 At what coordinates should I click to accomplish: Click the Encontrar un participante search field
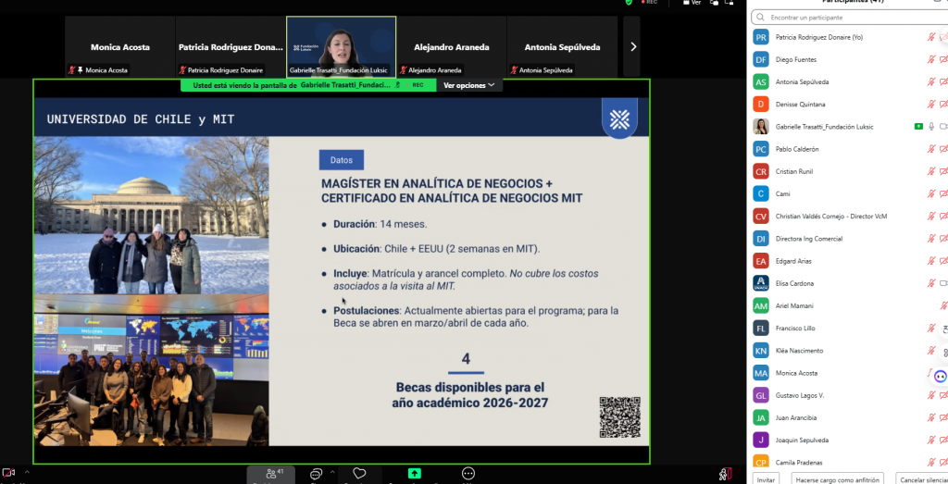[x=847, y=17]
